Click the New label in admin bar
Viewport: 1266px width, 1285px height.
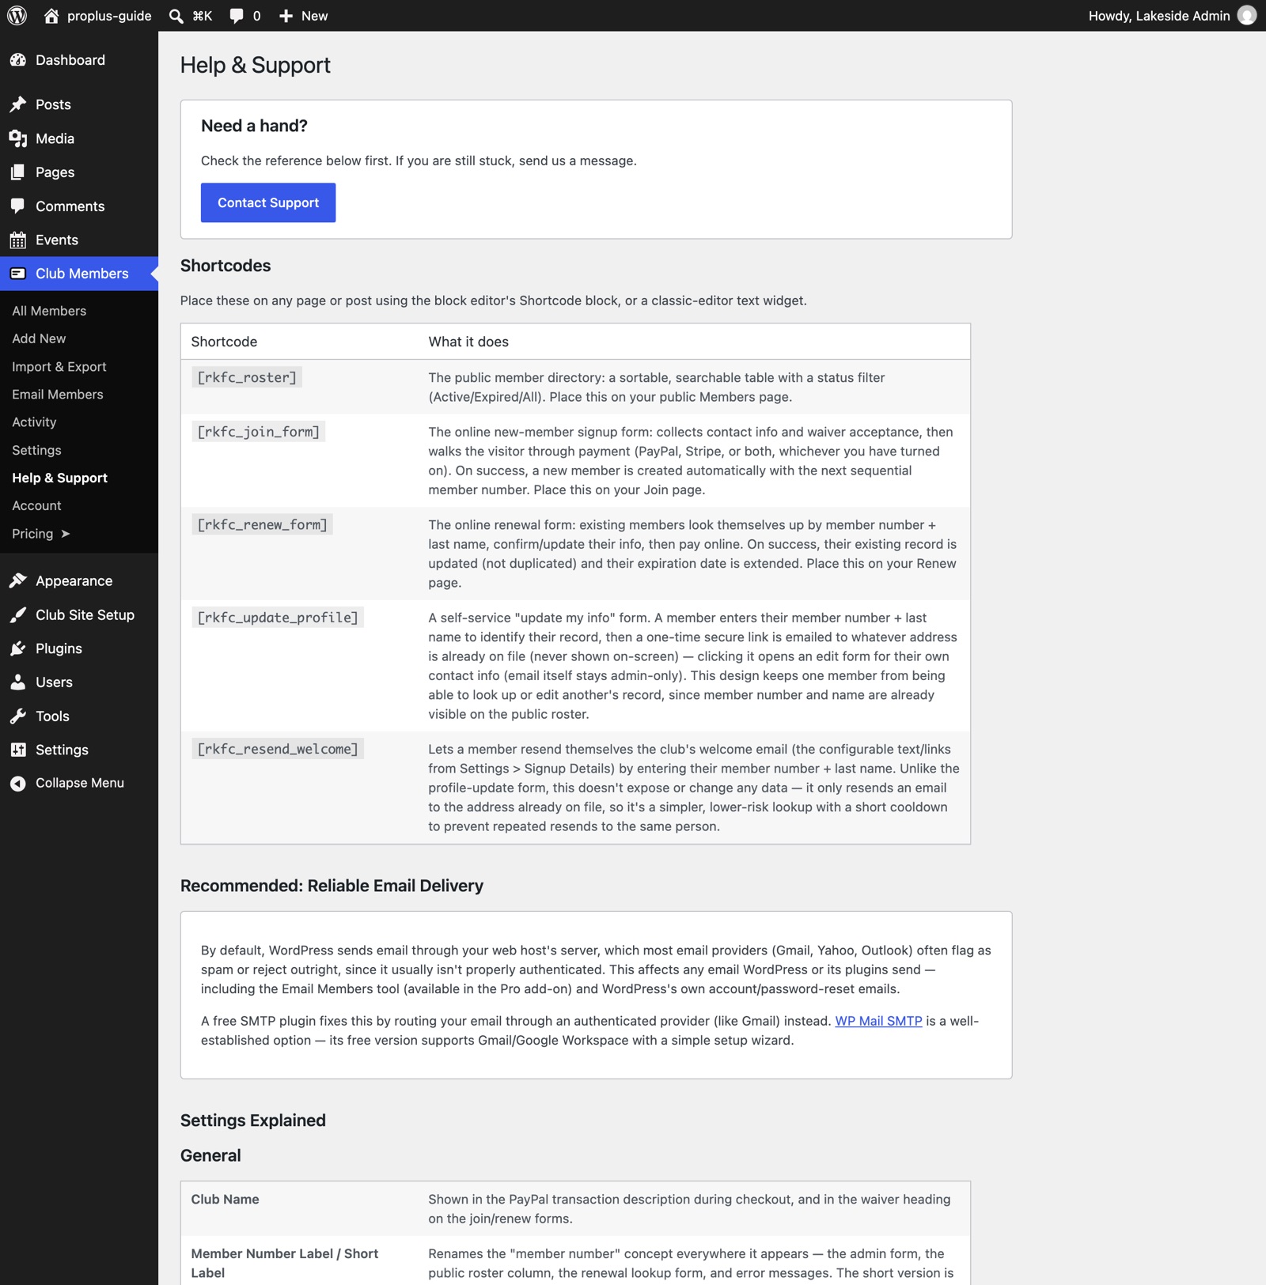pyautogui.click(x=314, y=16)
